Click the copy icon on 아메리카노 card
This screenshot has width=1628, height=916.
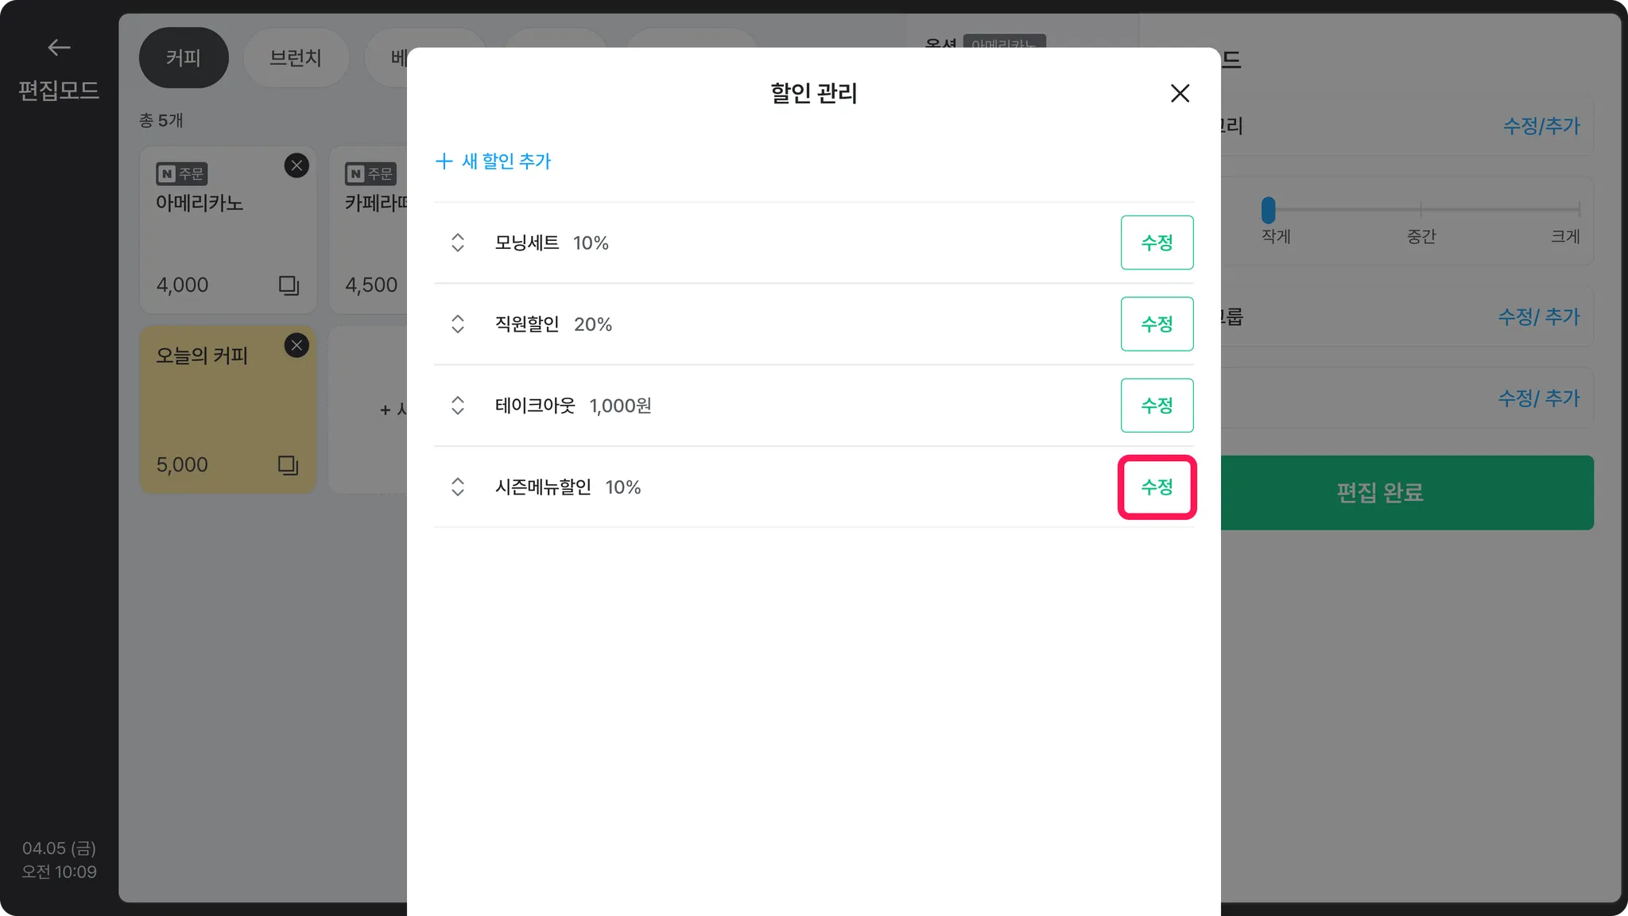(289, 285)
